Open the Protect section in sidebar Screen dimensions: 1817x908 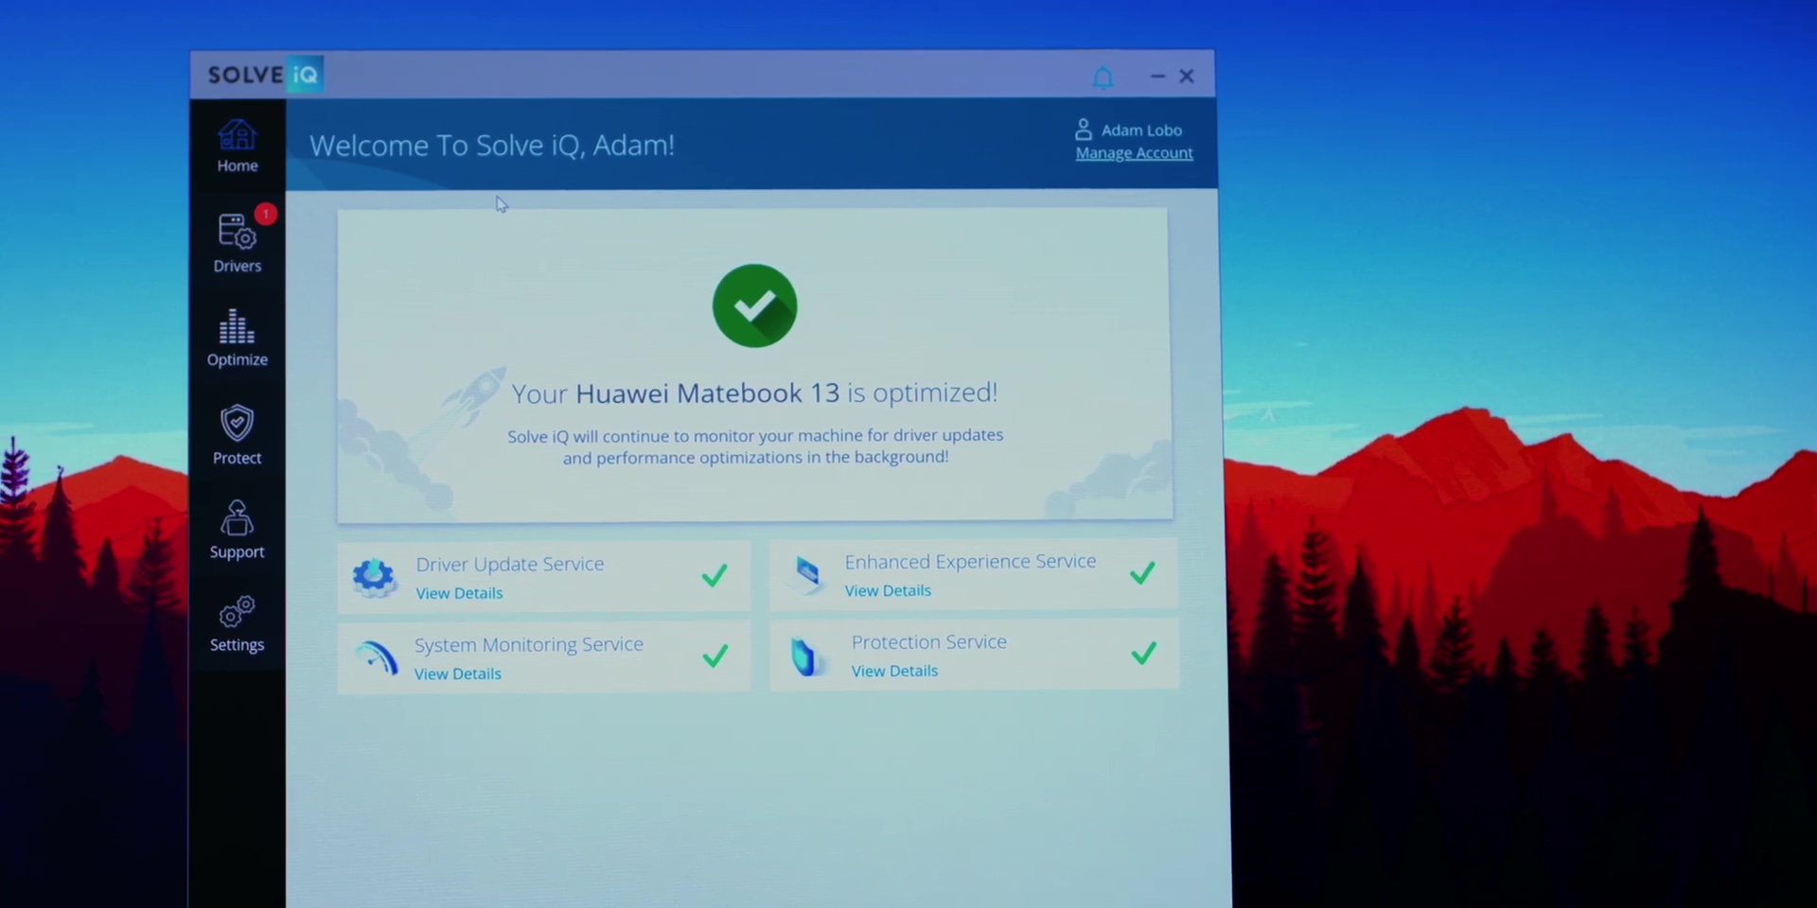pyautogui.click(x=237, y=435)
